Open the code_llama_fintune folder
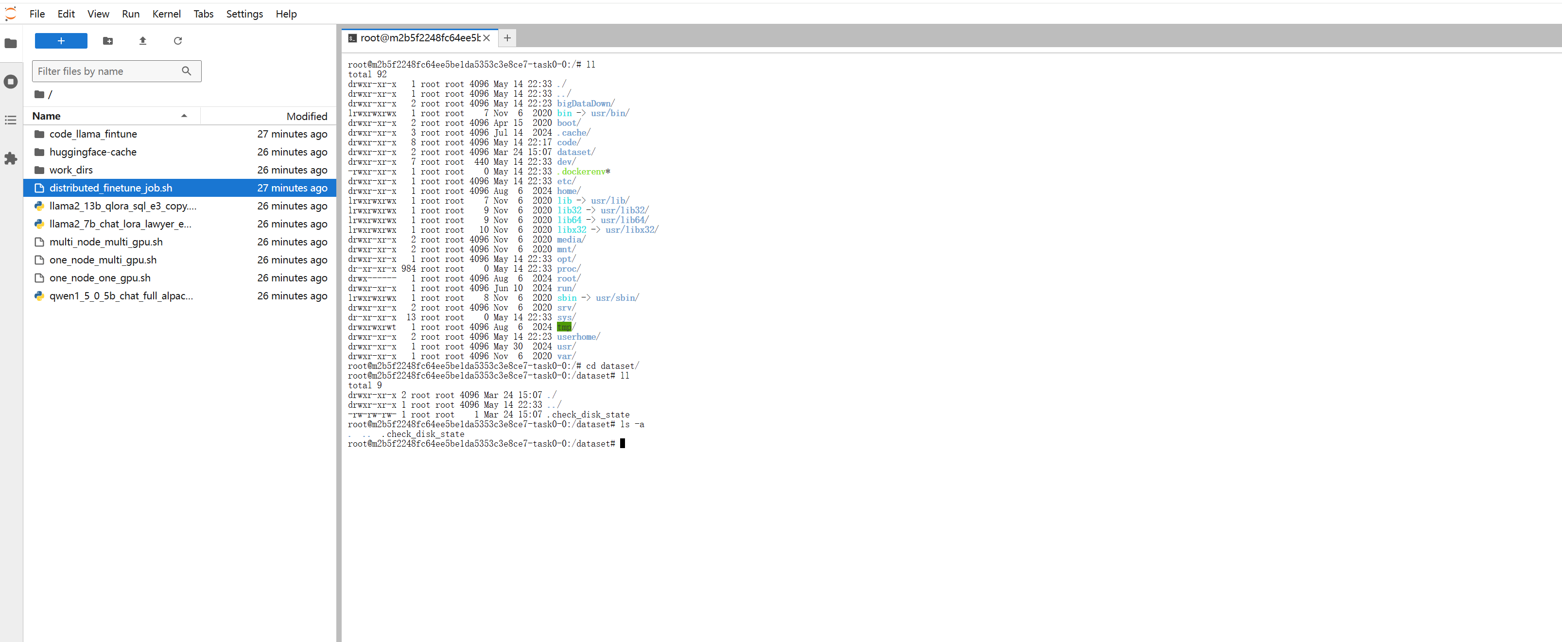The width and height of the screenshot is (1562, 642). click(x=93, y=134)
